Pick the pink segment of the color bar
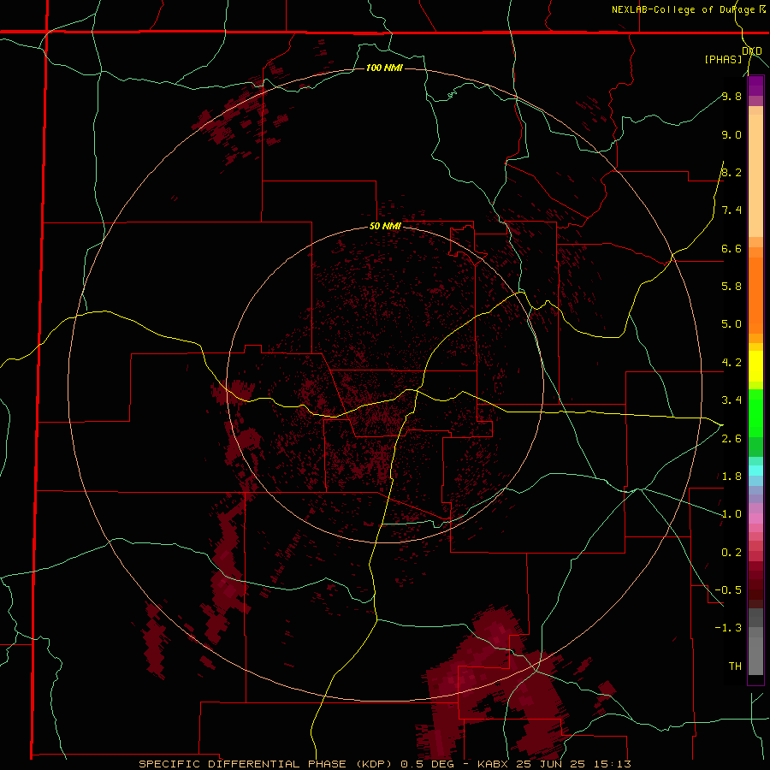This screenshot has height=770, width=770. click(x=755, y=518)
